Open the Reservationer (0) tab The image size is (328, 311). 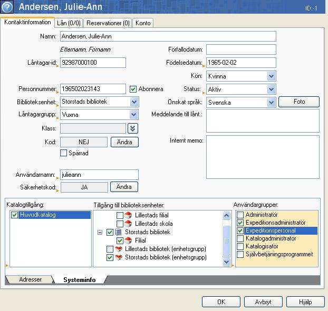[108, 23]
